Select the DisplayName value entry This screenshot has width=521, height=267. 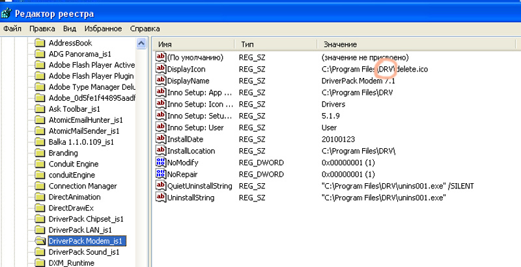click(x=188, y=81)
